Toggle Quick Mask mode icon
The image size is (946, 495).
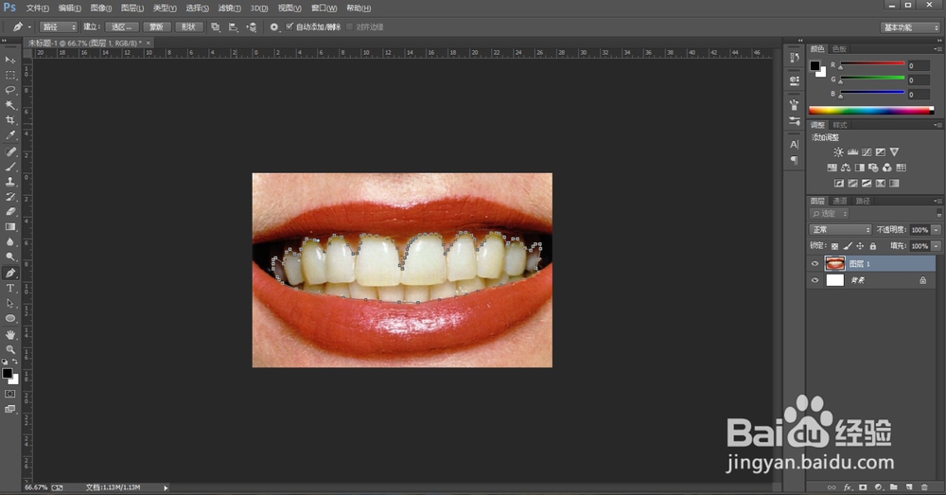[x=10, y=394]
